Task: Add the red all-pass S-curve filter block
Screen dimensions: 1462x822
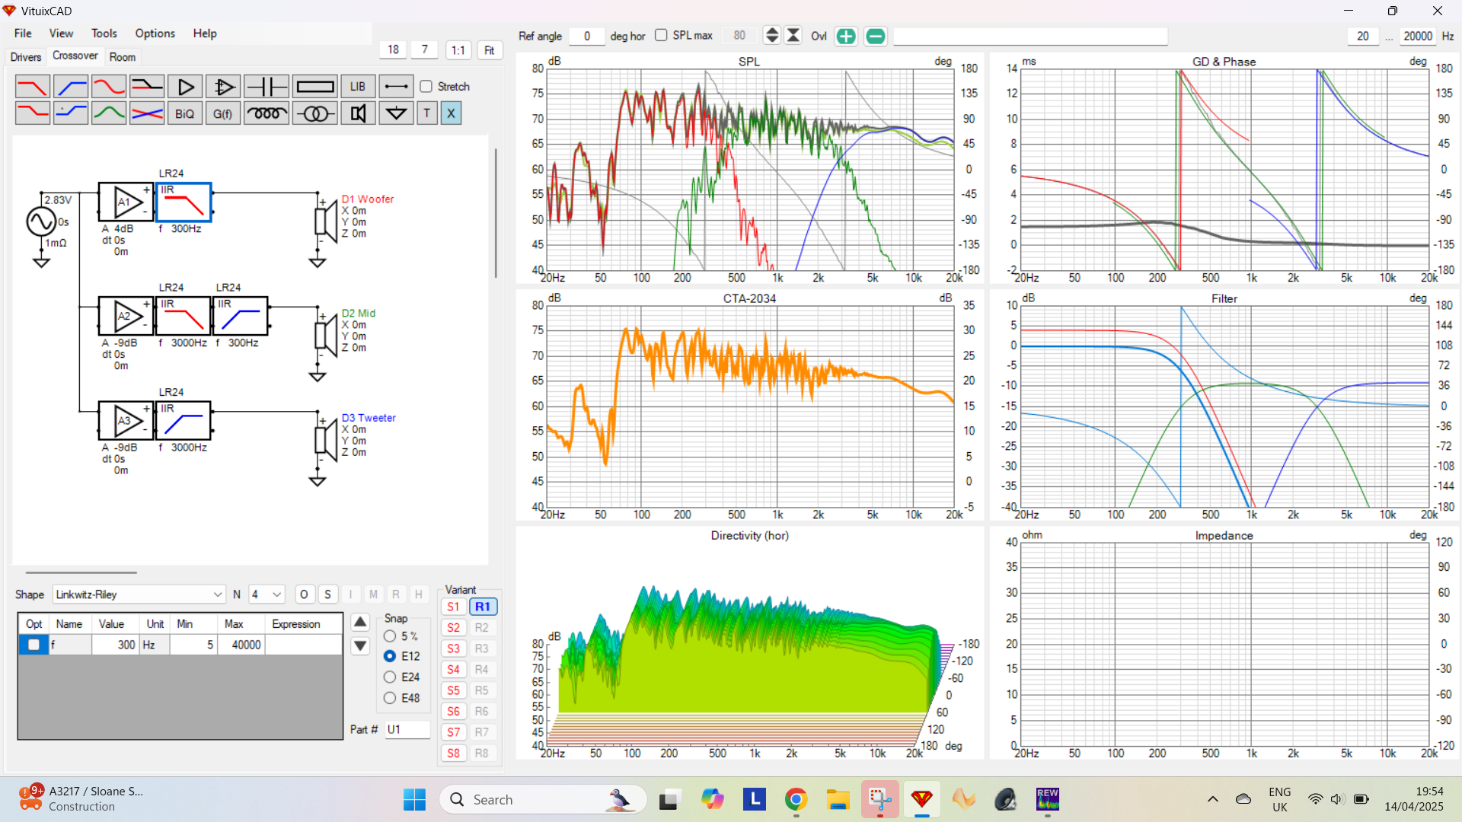Action: [109, 86]
